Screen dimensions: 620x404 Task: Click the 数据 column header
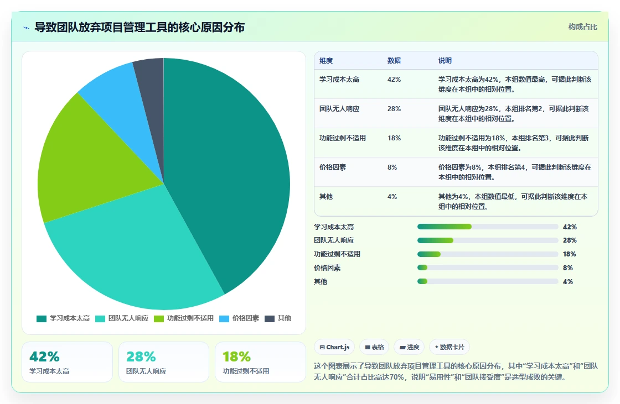click(x=394, y=60)
